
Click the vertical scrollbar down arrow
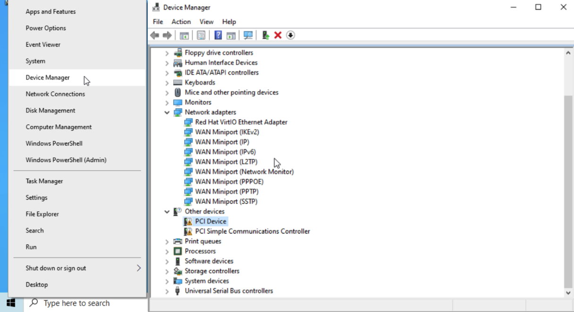pos(568,293)
